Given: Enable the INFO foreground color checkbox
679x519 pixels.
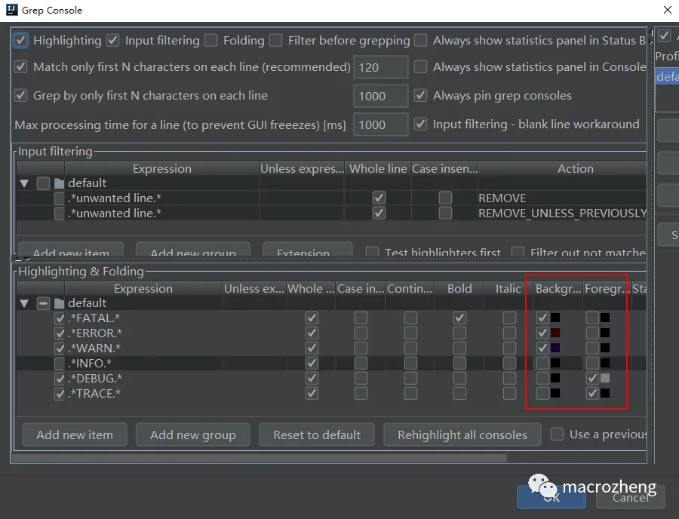Looking at the screenshot, I should point(592,363).
